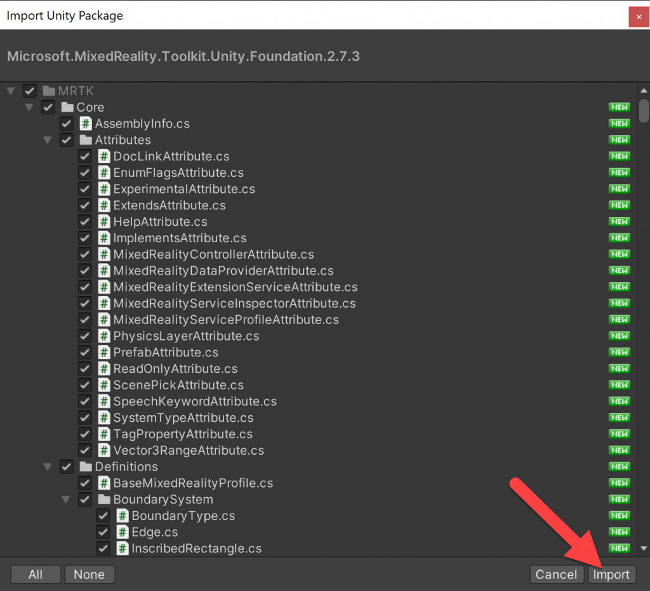Click the Vector3RangeAttribute.cs script icon

pos(104,450)
